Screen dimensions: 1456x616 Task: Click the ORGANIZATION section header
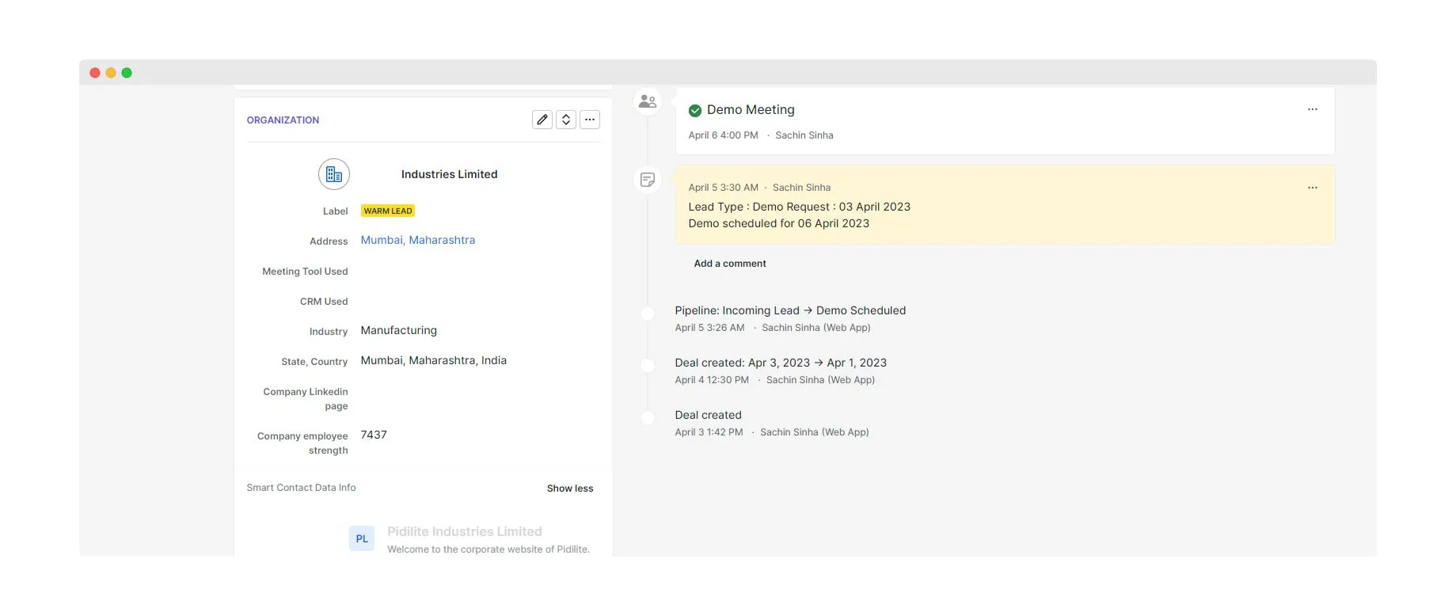coord(283,120)
